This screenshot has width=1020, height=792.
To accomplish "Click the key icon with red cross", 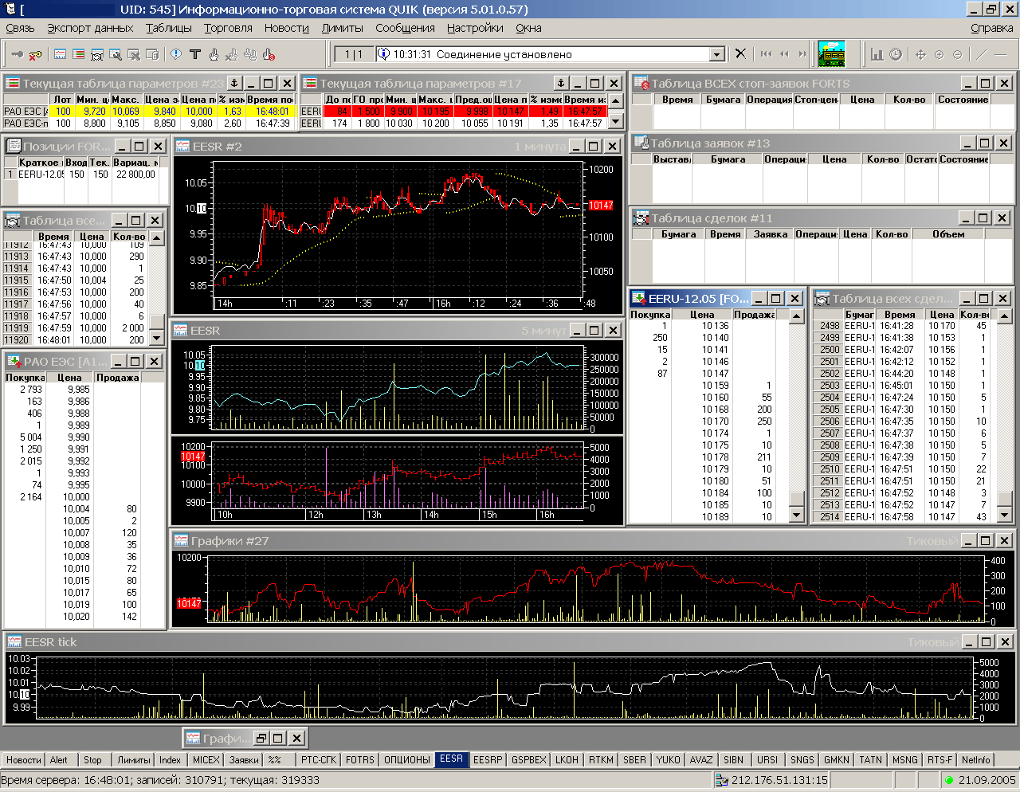I will 36,54.
